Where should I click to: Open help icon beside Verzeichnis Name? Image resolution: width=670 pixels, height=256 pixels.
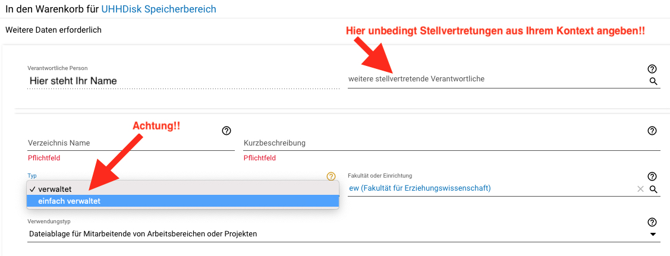[x=227, y=131]
